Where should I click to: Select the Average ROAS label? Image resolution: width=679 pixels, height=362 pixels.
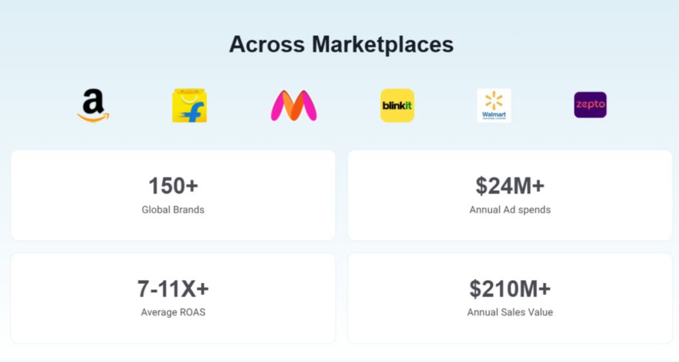(173, 312)
